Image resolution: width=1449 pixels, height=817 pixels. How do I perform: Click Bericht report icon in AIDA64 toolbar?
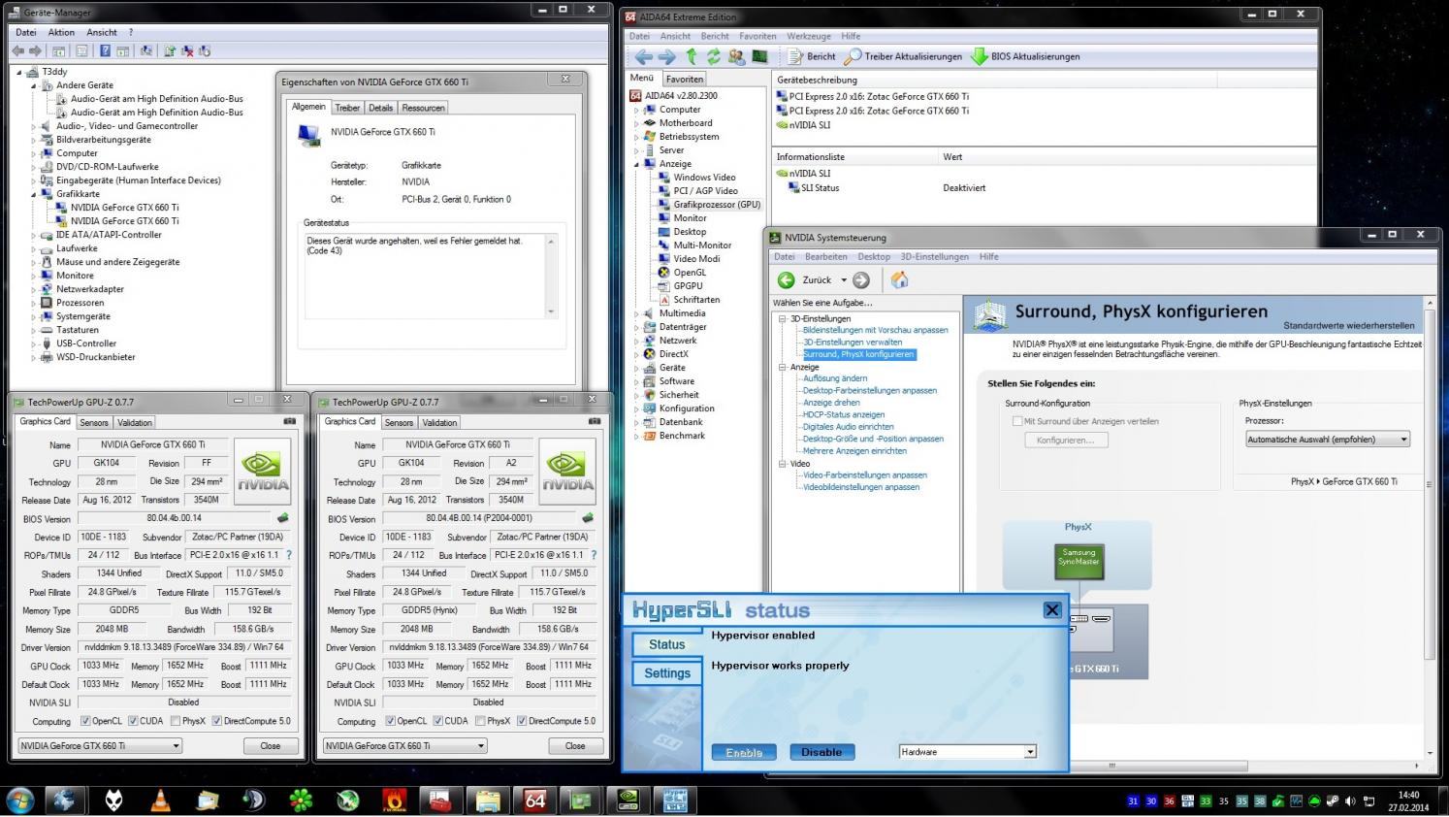coord(795,56)
